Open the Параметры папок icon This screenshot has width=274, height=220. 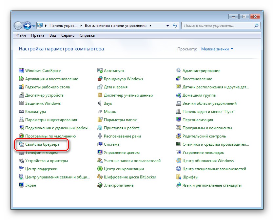pos(100,119)
